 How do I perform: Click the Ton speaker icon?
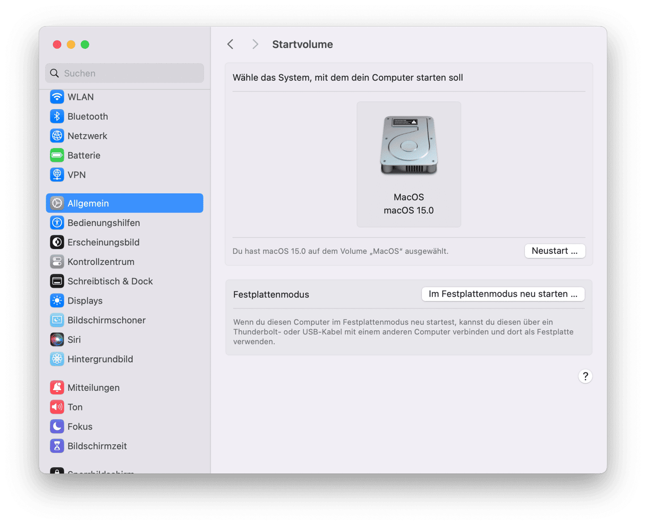[57, 407]
